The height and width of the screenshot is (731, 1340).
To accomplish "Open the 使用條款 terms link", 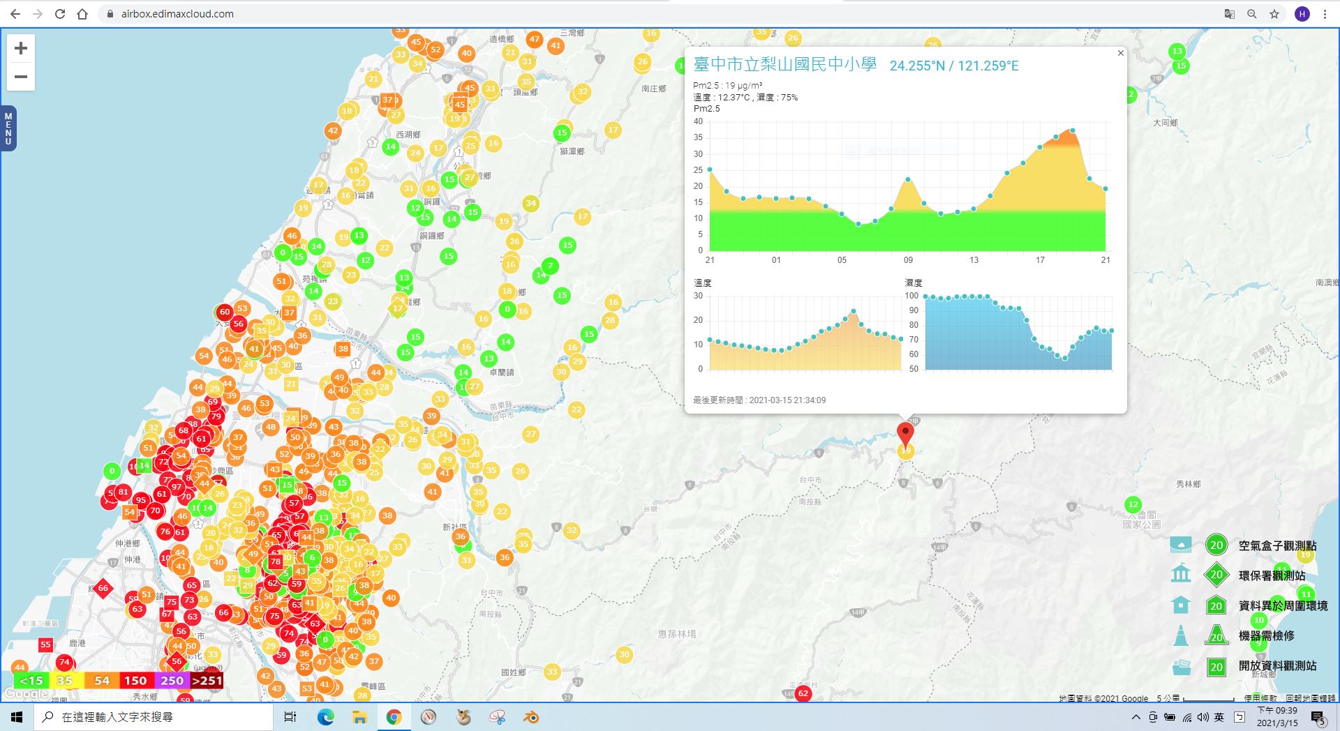I will point(1260,698).
